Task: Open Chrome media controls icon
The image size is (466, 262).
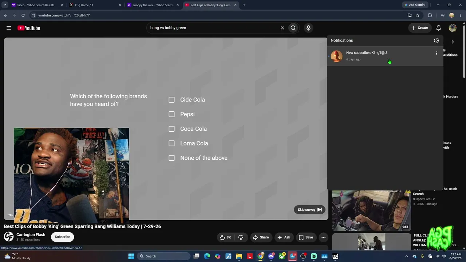Action: [443, 15]
